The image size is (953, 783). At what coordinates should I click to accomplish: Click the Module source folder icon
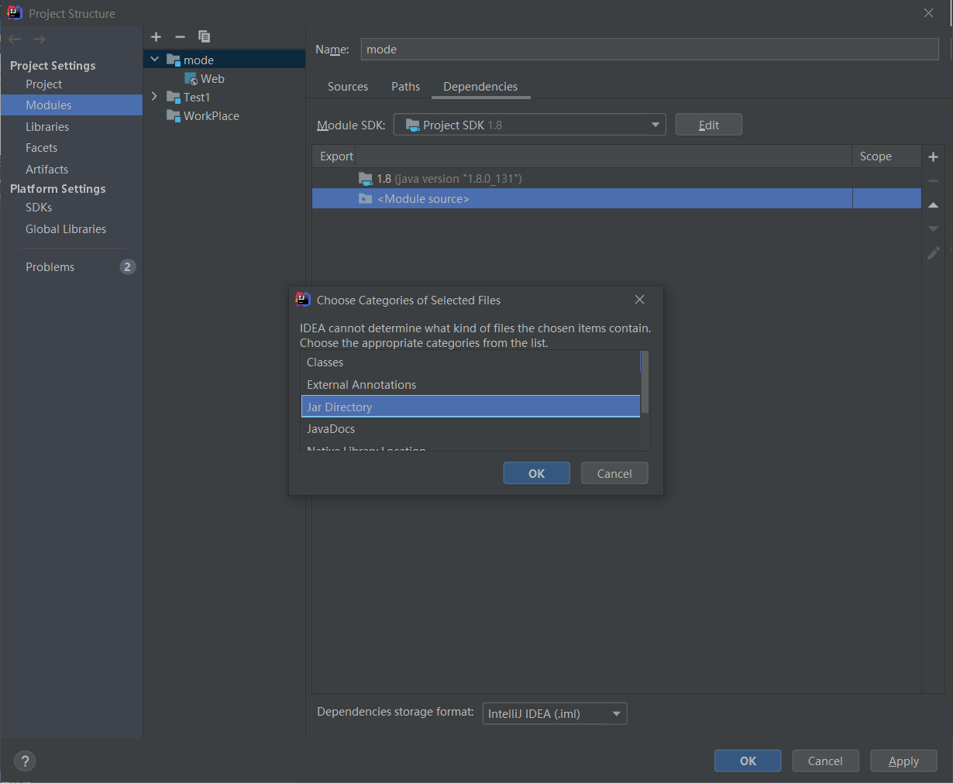(366, 199)
